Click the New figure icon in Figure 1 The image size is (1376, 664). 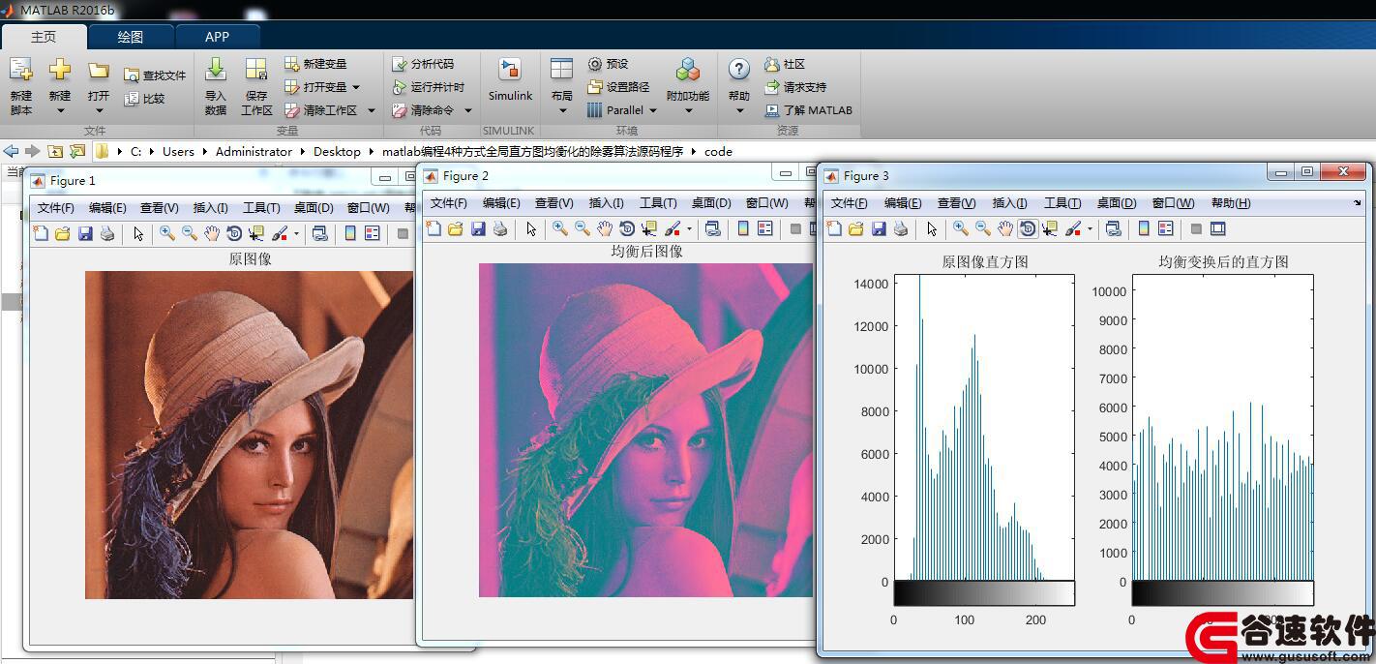(40, 233)
